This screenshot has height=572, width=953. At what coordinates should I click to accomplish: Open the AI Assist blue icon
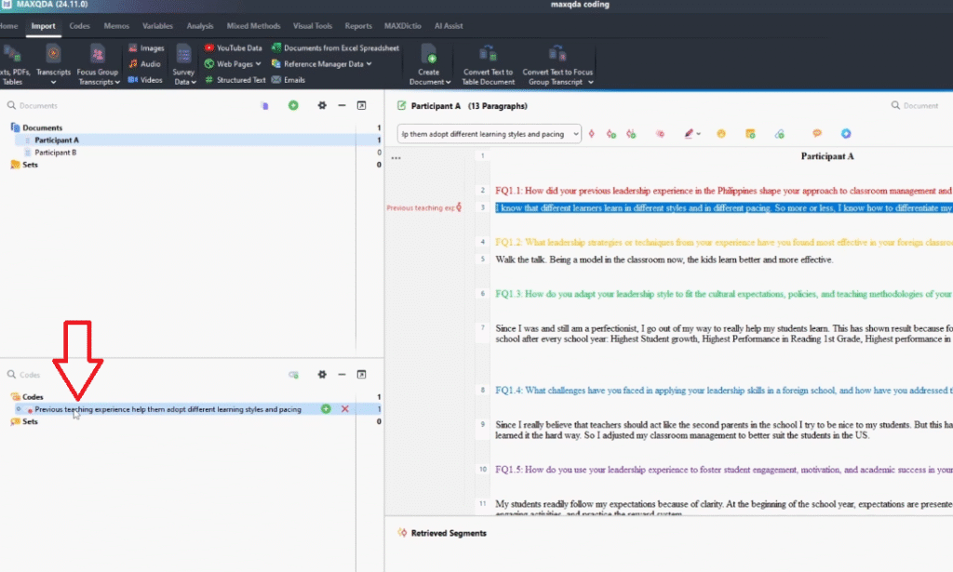pos(846,134)
